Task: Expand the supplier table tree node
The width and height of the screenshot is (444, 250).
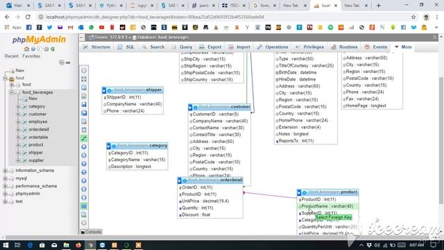Action: pyautogui.click(x=19, y=160)
